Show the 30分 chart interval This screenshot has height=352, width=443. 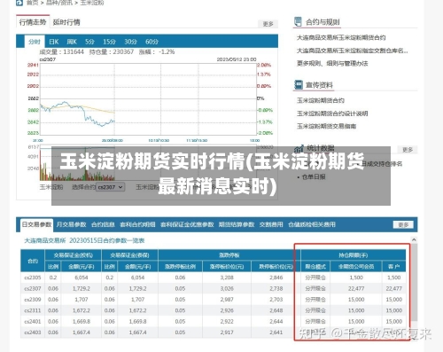[130, 42]
